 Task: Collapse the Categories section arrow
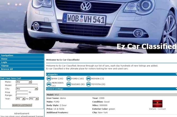click(176, 74)
